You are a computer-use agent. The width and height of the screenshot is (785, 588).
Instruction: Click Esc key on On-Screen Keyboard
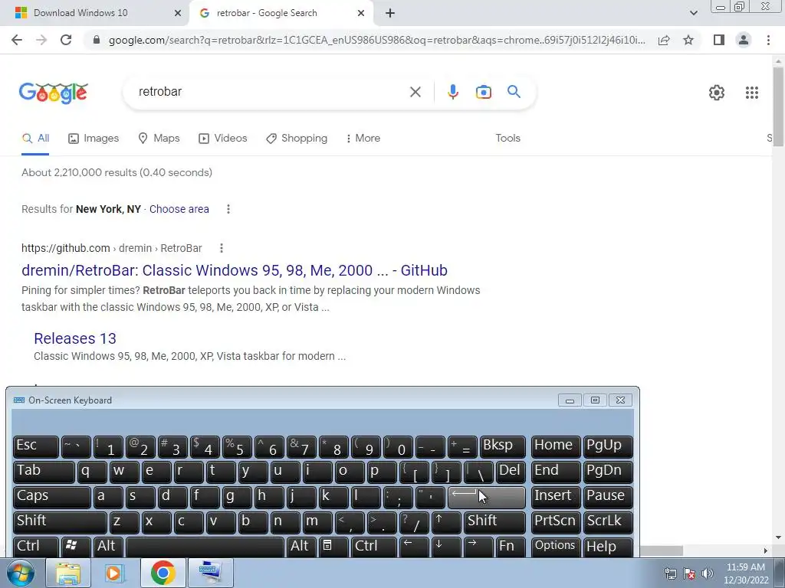click(35, 446)
